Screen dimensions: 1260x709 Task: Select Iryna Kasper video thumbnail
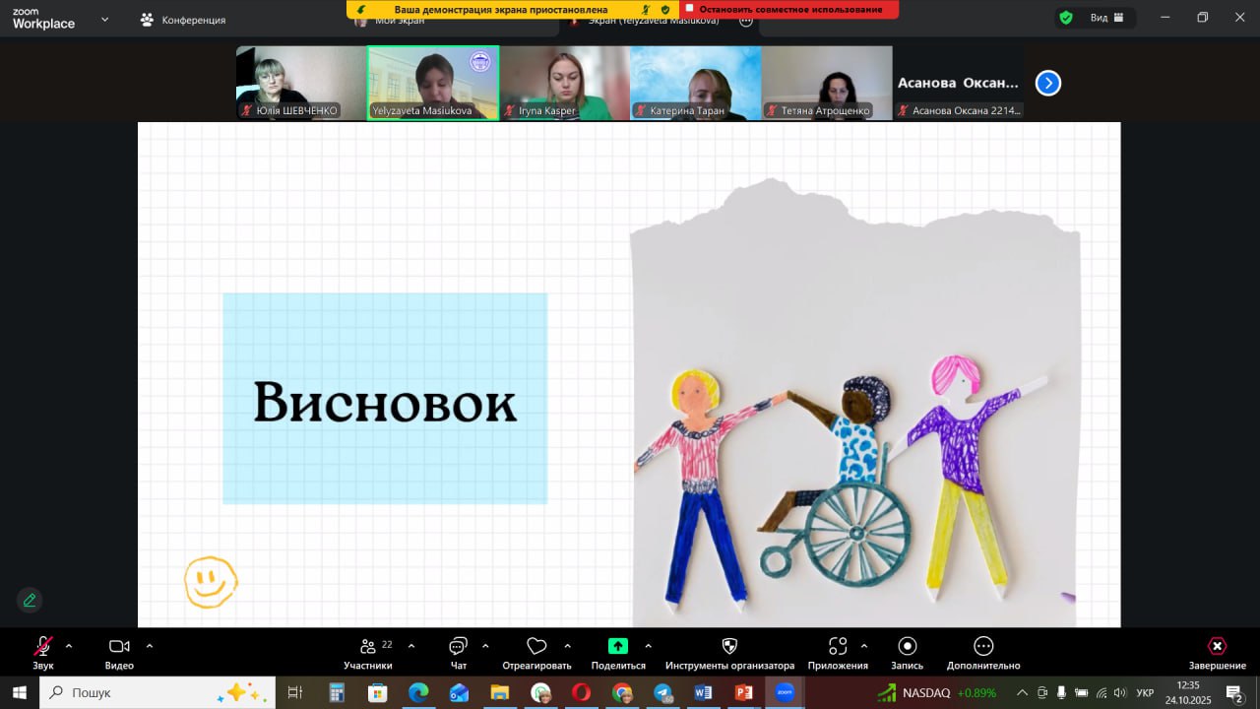click(564, 83)
